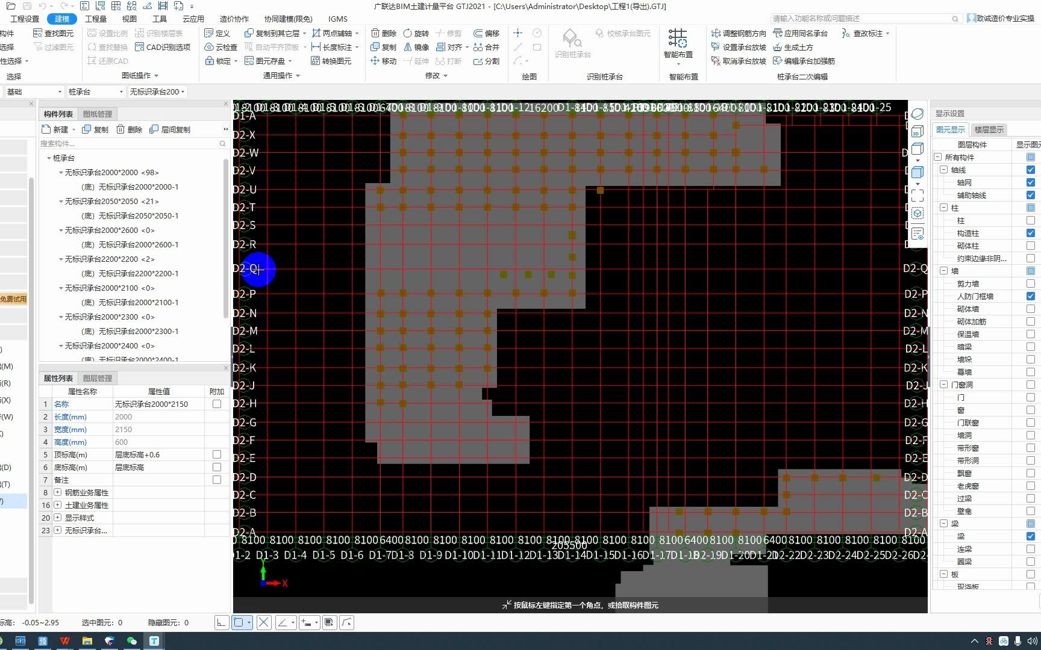Click the 云检查 cloud check icon
Image resolution: width=1041 pixels, height=650 pixels.
pyautogui.click(x=209, y=47)
